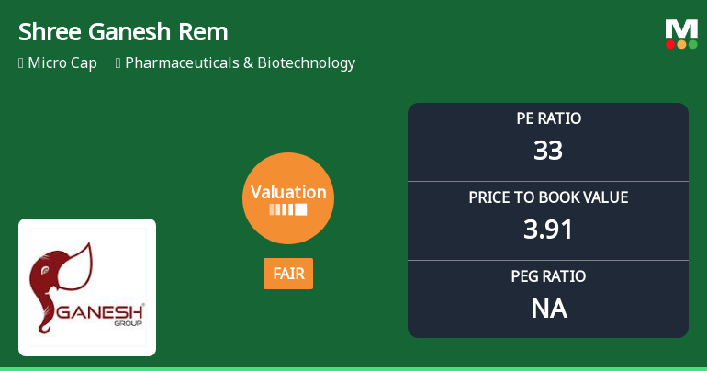Click the green dot under M logo
Image resolution: width=707 pixels, height=371 pixels.
(692, 44)
